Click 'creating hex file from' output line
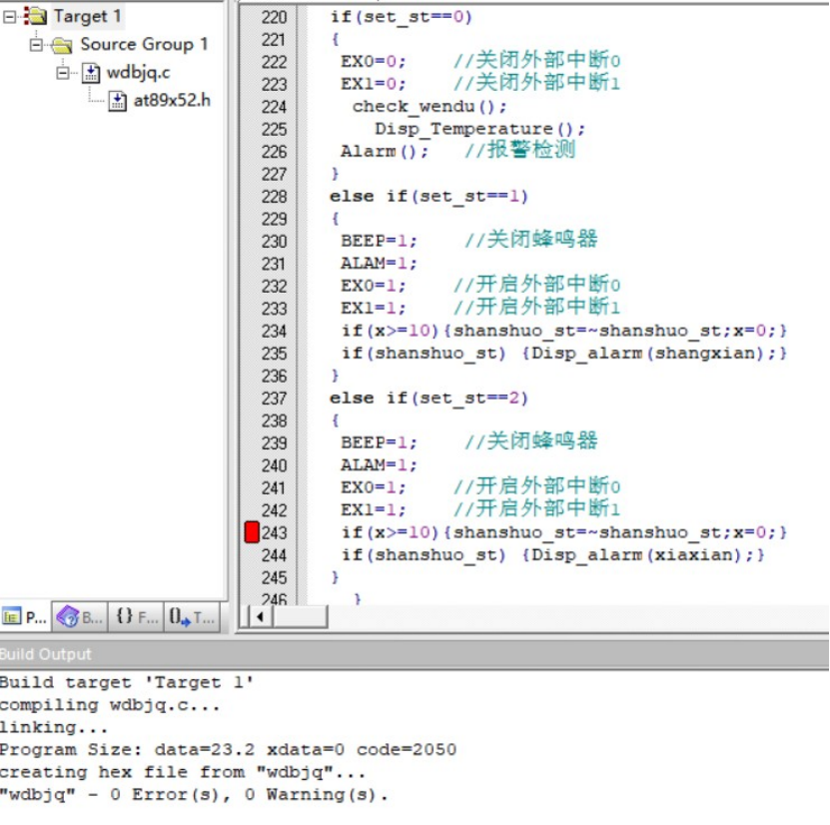Screen dimensions: 830x825 (183, 773)
